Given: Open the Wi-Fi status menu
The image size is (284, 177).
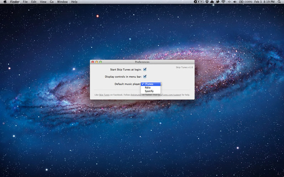Looking at the screenshot, I should tap(223, 2).
